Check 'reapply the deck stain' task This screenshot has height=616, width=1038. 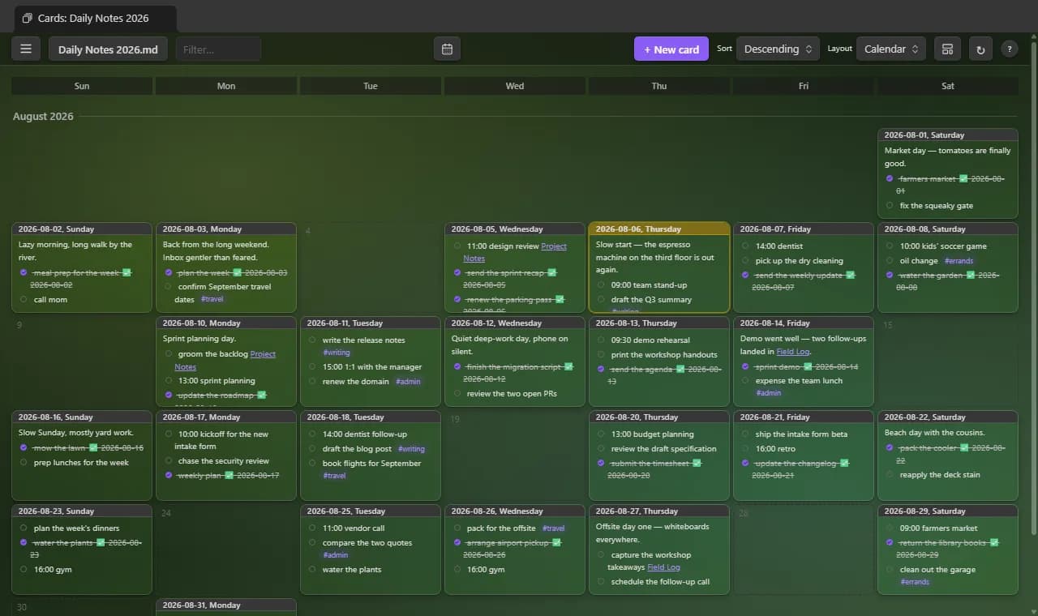pos(890,475)
